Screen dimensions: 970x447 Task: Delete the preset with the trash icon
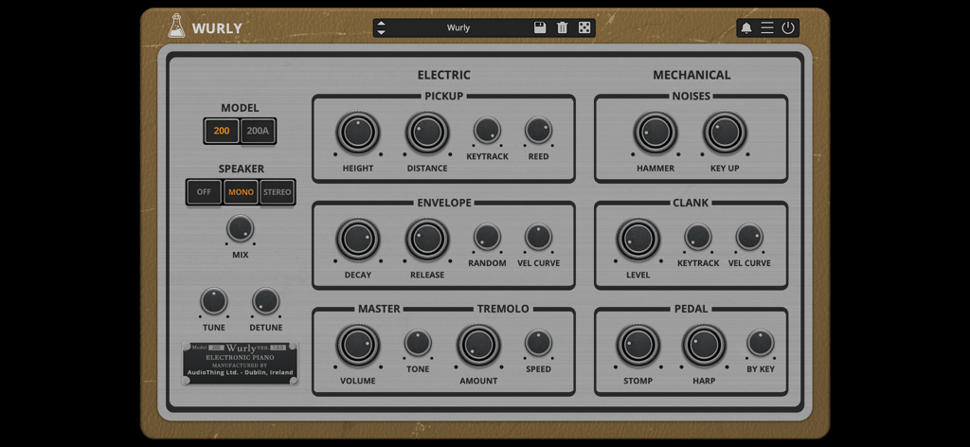(562, 27)
